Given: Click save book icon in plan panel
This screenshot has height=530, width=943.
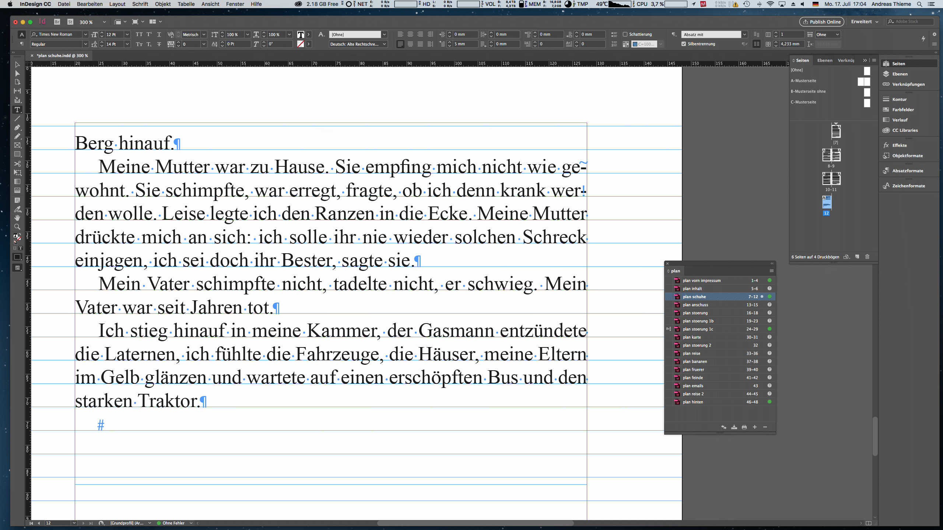Looking at the screenshot, I should click(734, 427).
